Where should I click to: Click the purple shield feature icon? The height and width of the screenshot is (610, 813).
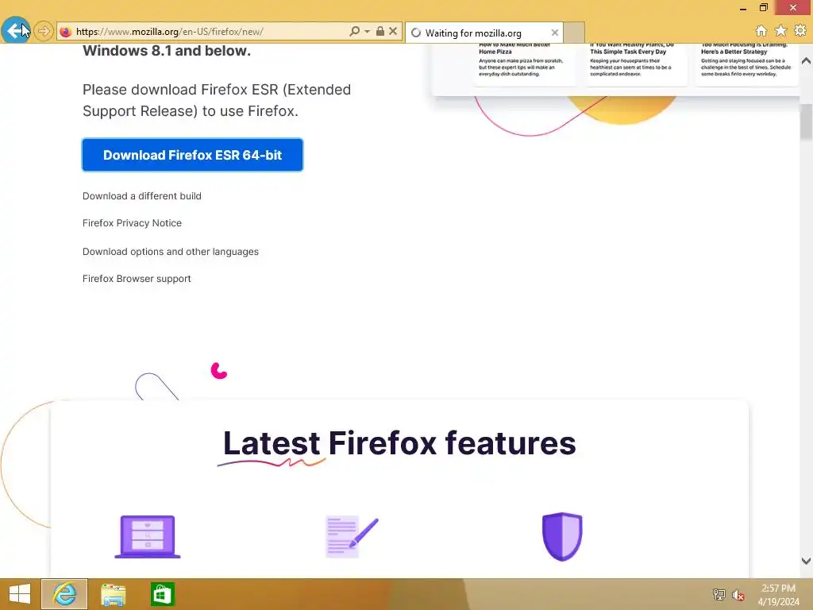562,536
